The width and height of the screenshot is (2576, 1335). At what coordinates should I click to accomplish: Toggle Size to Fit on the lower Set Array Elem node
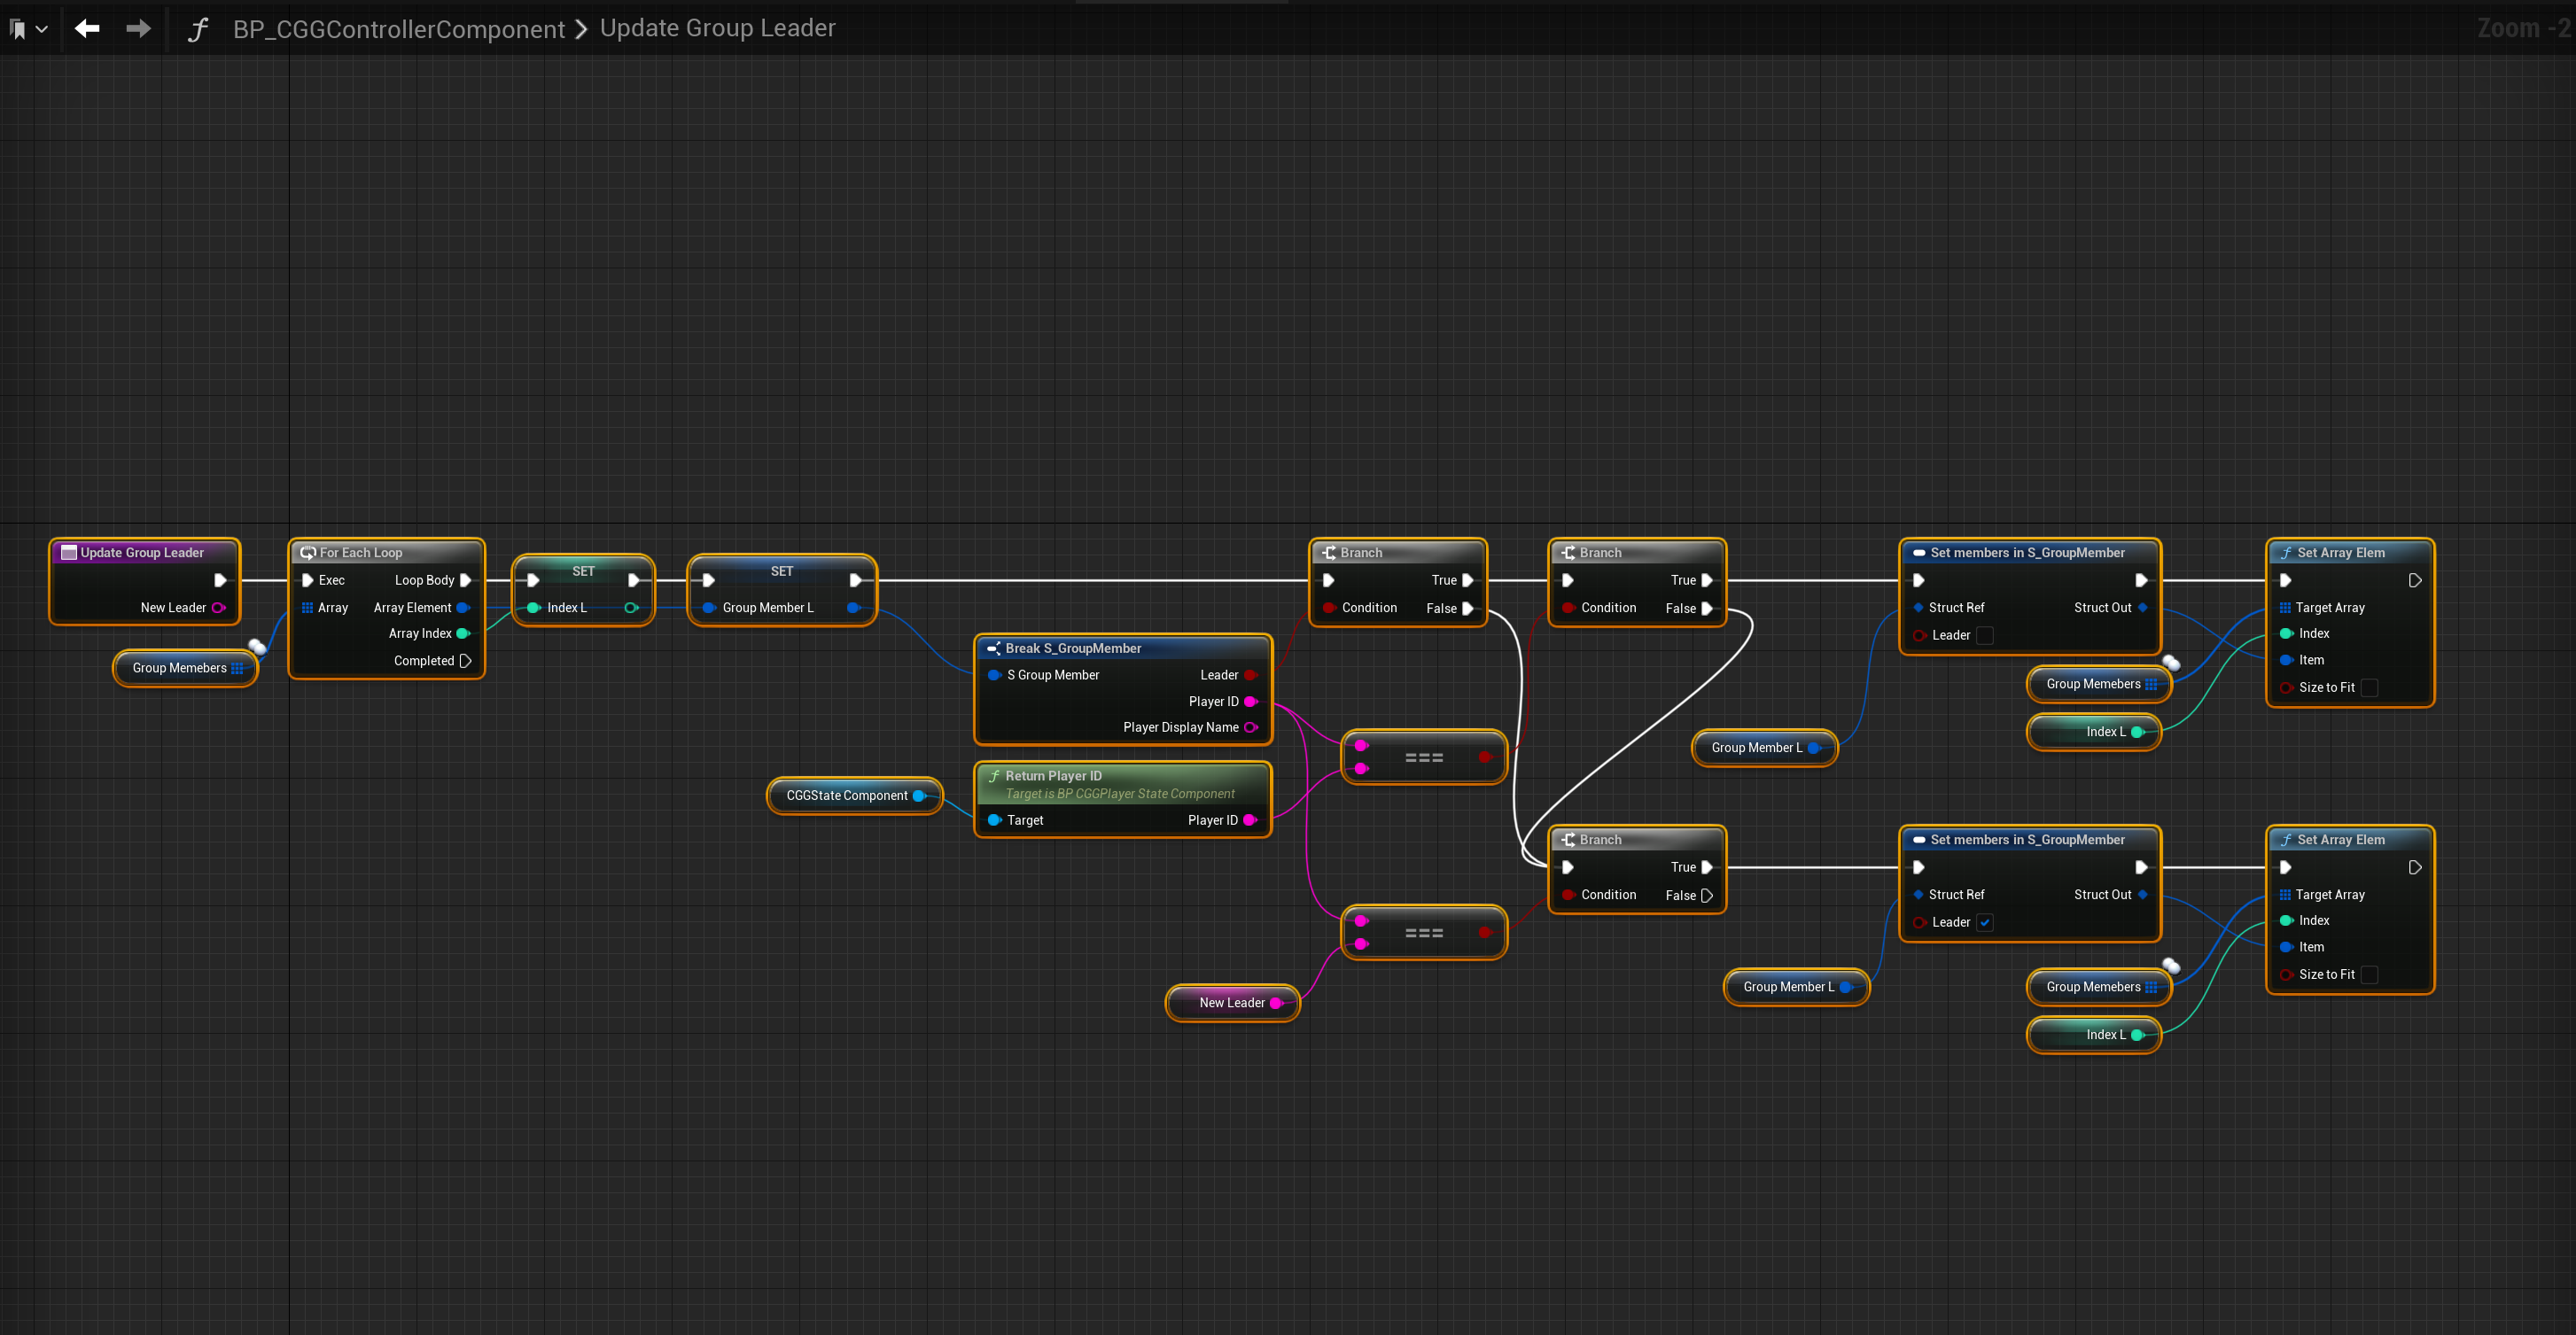click(x=2369, y=974)
